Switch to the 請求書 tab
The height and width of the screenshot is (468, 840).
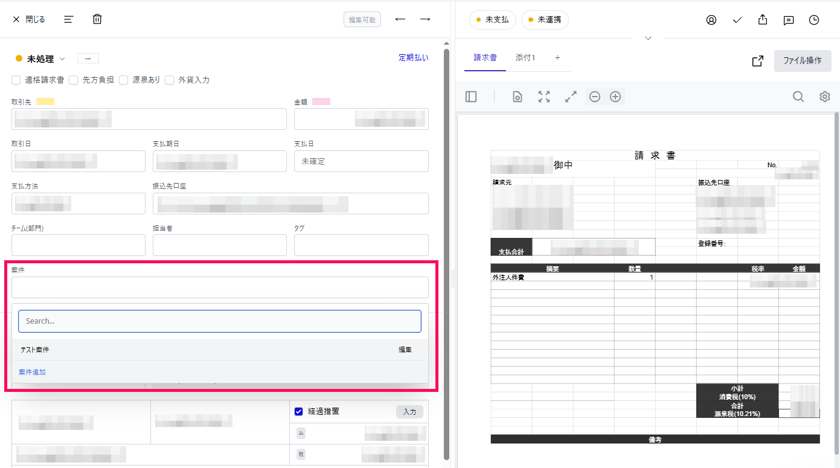[x=486, y=58]
